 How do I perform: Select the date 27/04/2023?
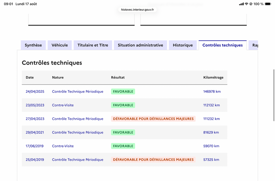coord(35,119)
